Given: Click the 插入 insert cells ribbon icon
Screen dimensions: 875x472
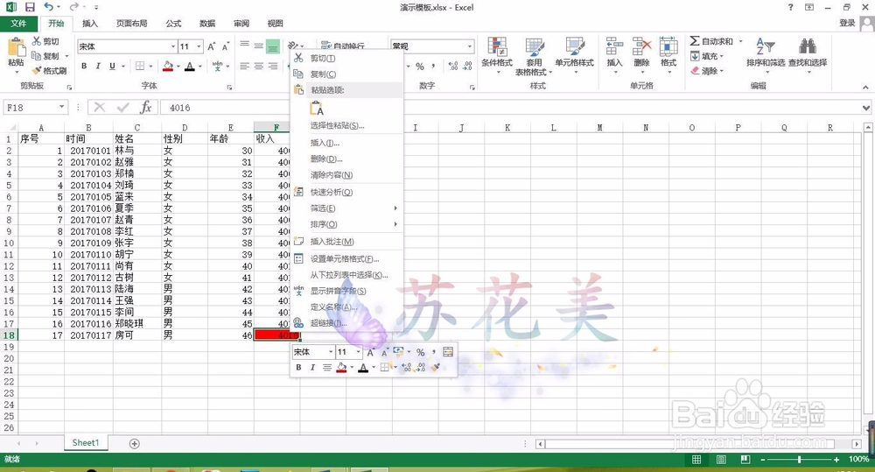Looking at the screenshot, I should (614, 47).
